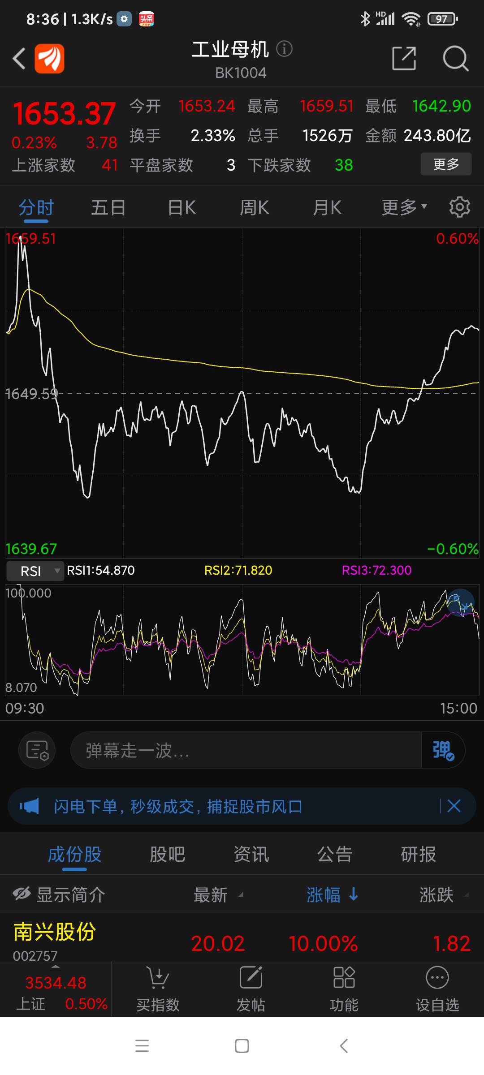Tap 南兴股份 涨幅 10.00% cell
The height and width of the screenshot is (1075, 484).
point(323,943)
